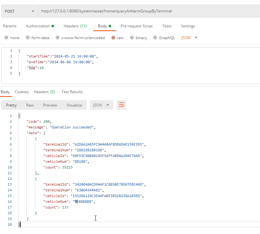The height and width of the screenshot is (234, 260).
Task: Click Pretty response view button
Action: click(11, 105)
